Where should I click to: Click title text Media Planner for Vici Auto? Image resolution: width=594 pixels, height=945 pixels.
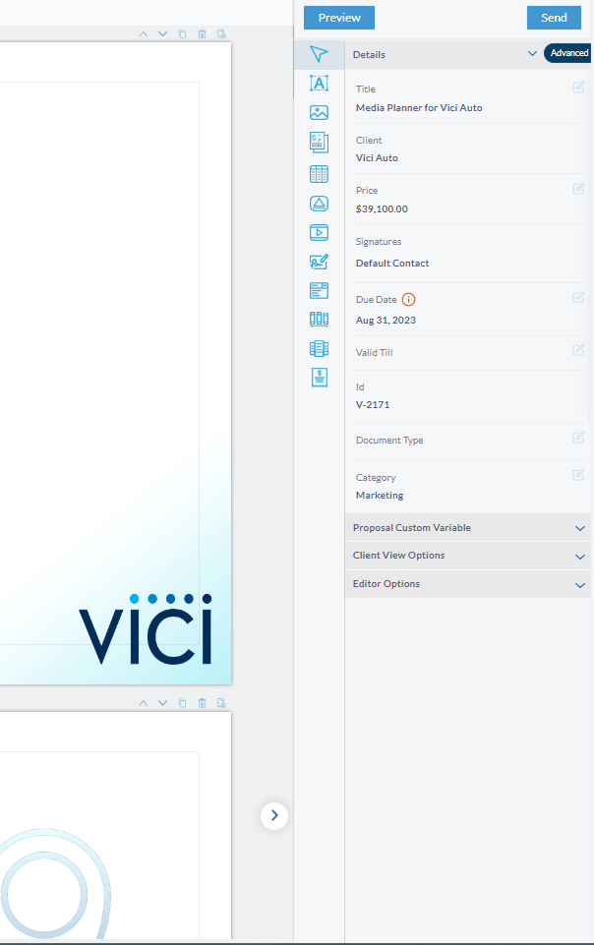tap(419, 108)
